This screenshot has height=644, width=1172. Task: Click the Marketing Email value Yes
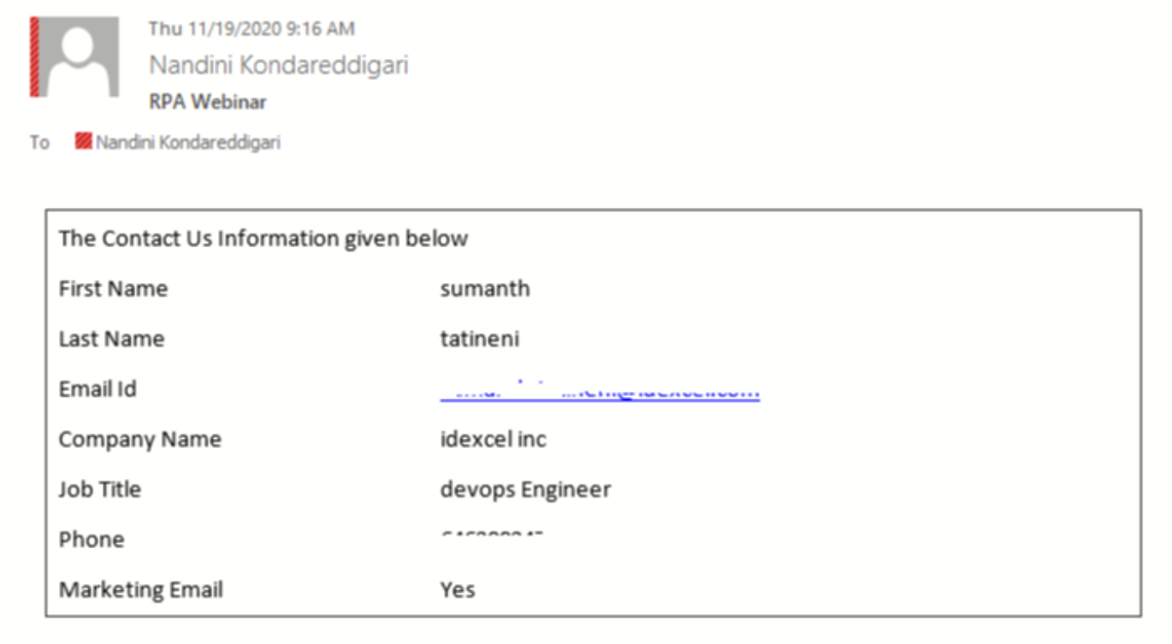[x=458, y=590]
